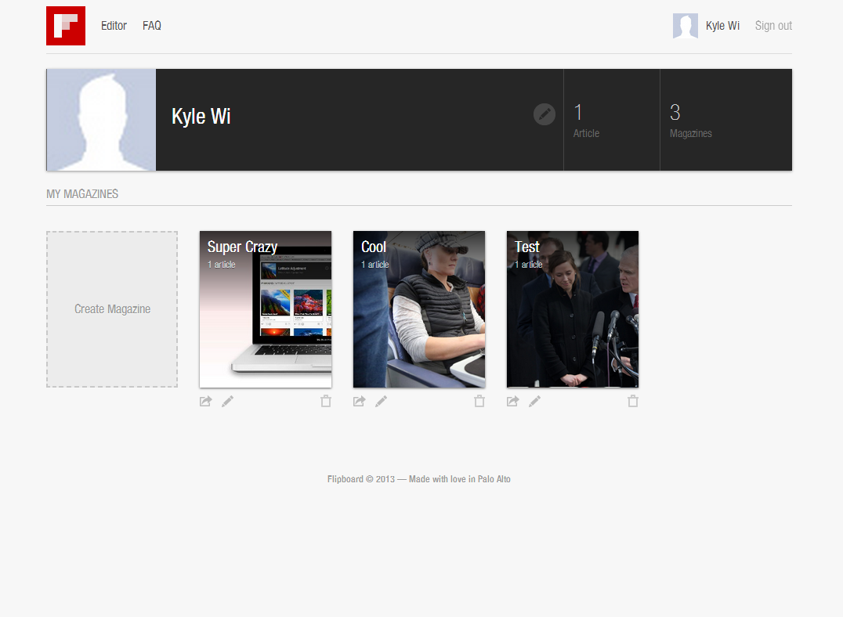This screenshot has width=843, height=617.
Task: Edit profile with the pencil circle icon
Action: tap(544, 114)
